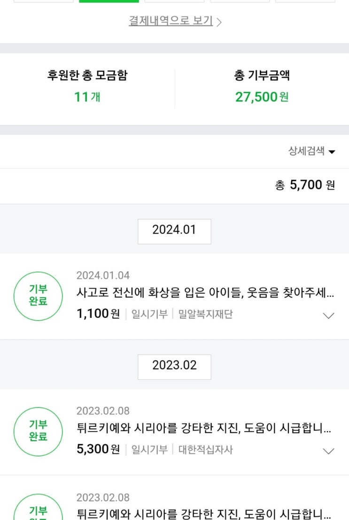
Task: Click the 기부완료 badge beside the 5,300원 donation
Action: tap(38, 431)
